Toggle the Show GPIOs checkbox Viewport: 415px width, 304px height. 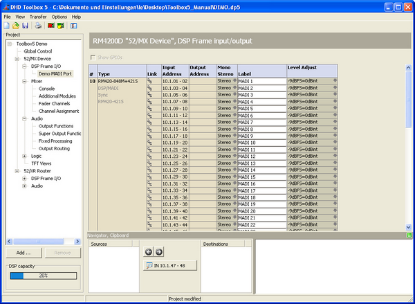pos(95,57)
